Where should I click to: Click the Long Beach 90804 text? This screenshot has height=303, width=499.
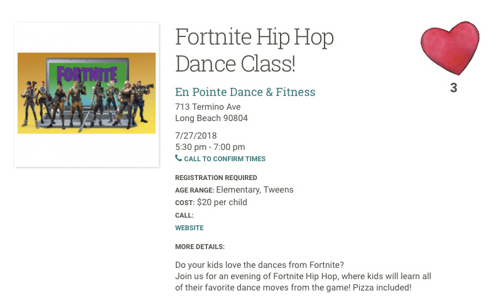[212, 119]
